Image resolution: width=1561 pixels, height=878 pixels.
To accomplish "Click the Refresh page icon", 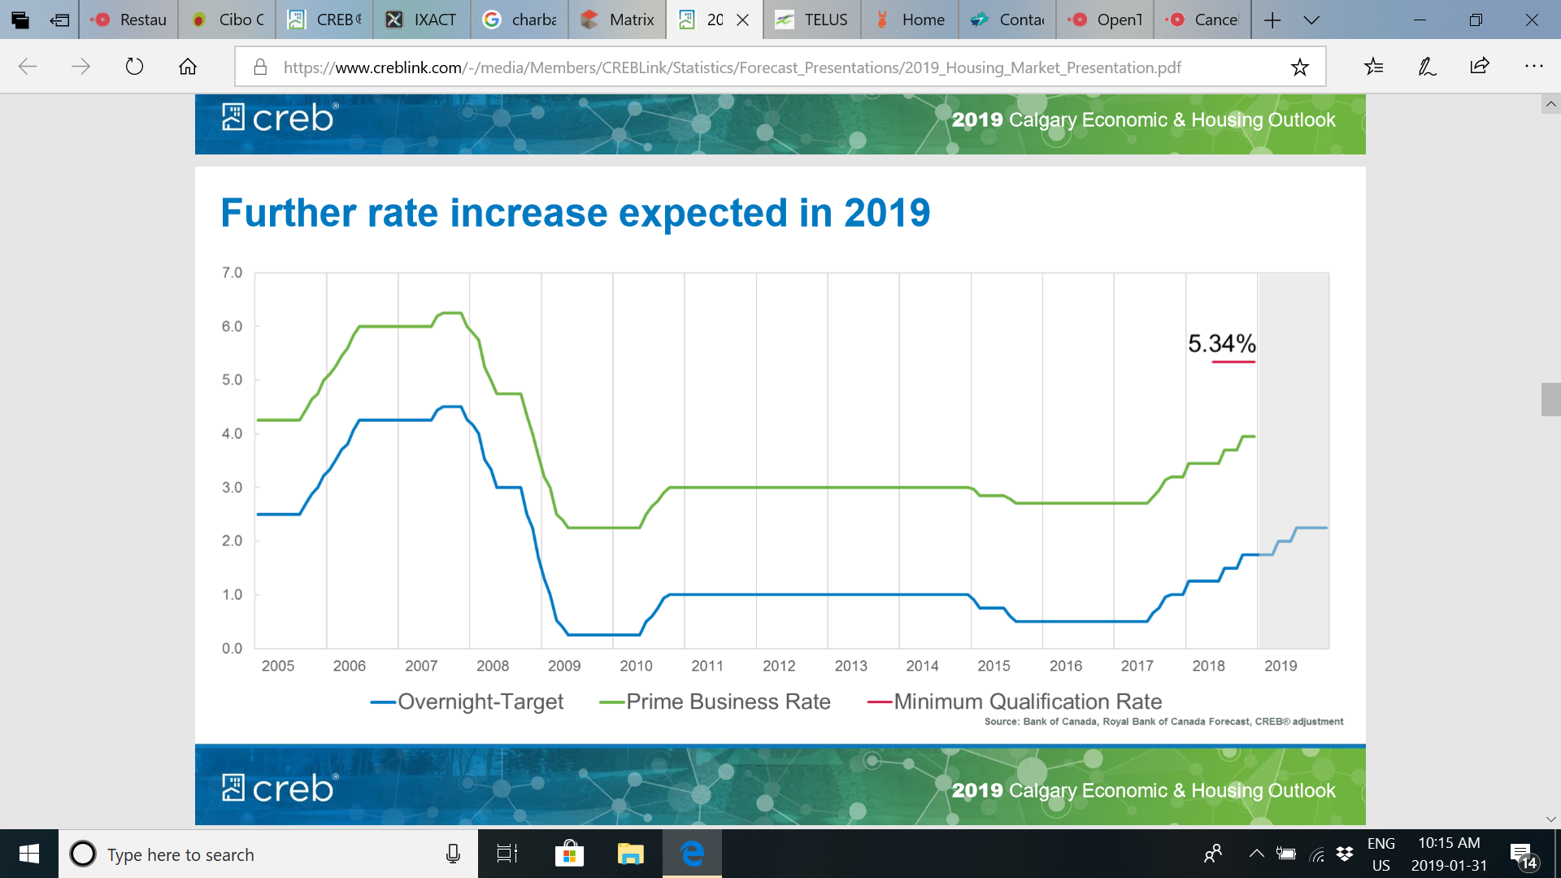I will pyautogui.click(x=134, y=67).
